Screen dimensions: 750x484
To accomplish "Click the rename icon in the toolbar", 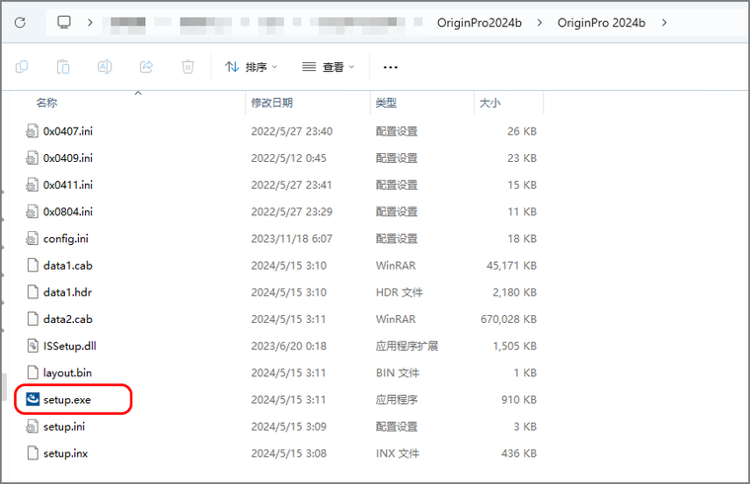I will pyautogui.click(x=105, y=67).
